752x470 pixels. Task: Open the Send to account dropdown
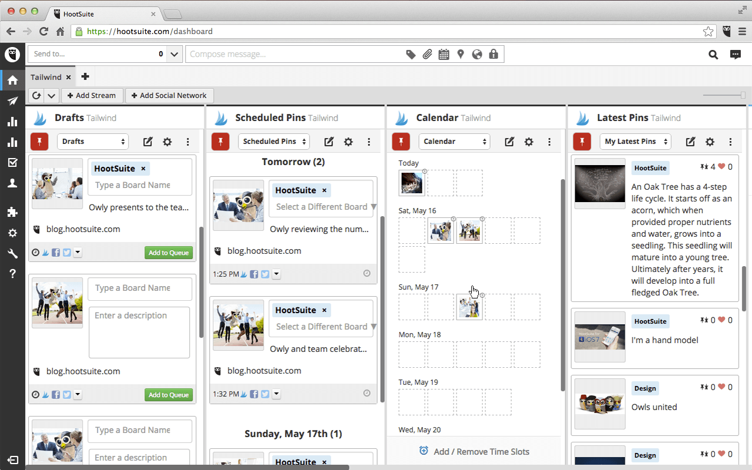pyautogui.click(x=173, y=53)
